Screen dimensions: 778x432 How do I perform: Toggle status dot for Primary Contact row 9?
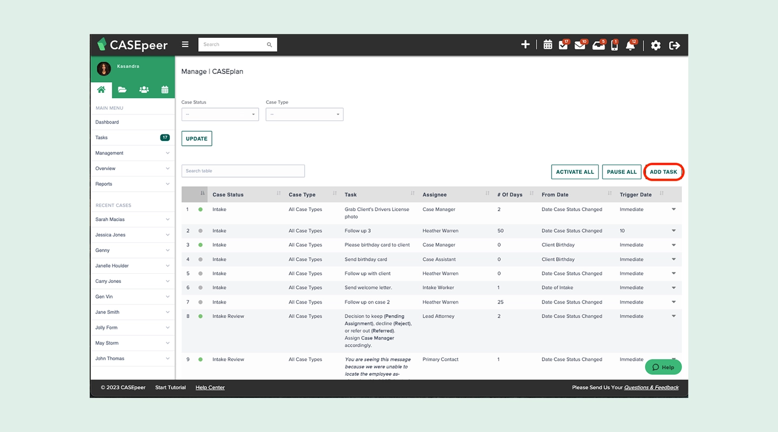coord(200,360)
